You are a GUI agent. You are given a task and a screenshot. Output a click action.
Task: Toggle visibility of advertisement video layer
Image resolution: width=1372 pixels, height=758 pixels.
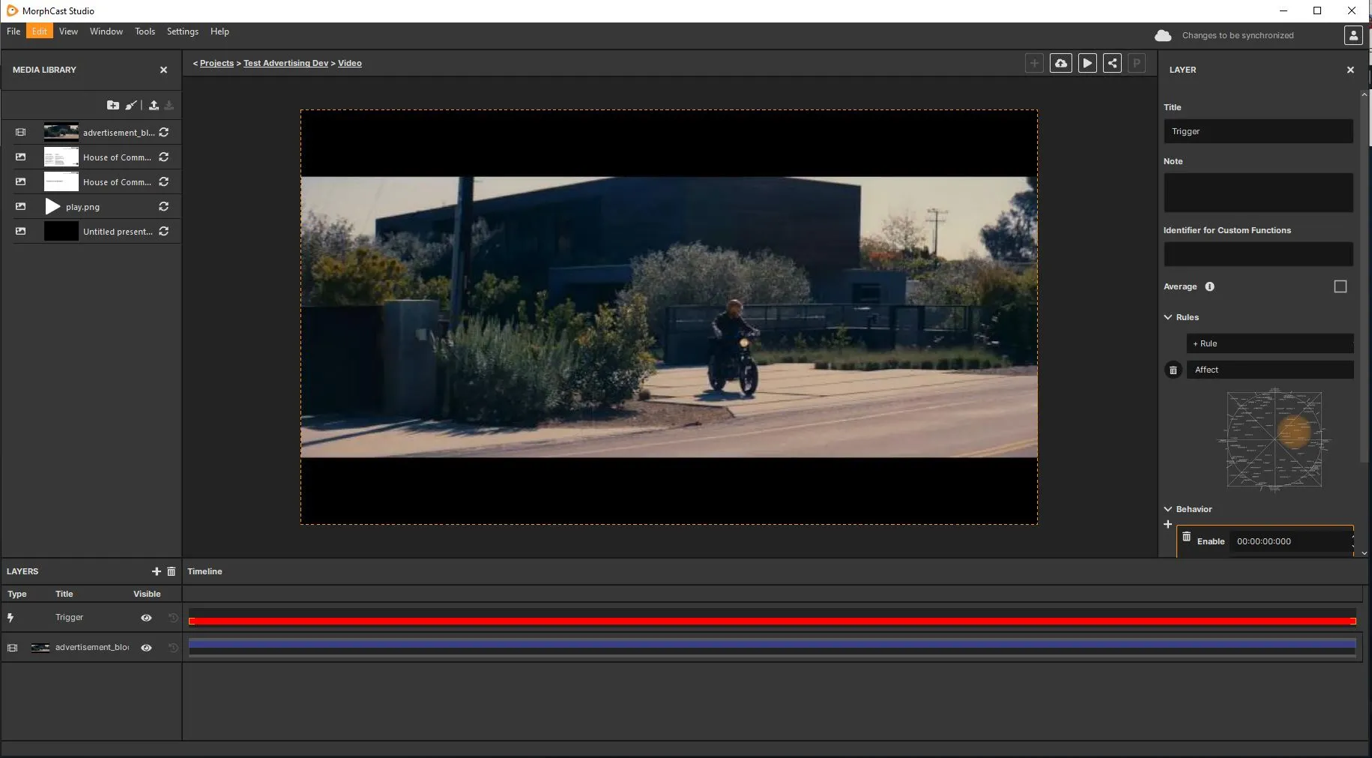point(146,648)
